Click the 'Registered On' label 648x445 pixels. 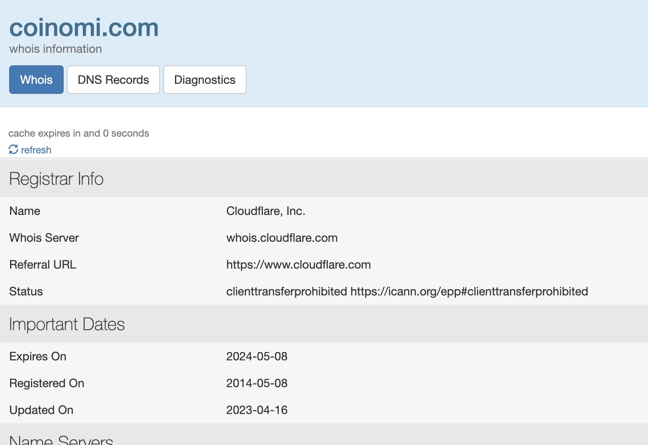click(x=46, y=383)
